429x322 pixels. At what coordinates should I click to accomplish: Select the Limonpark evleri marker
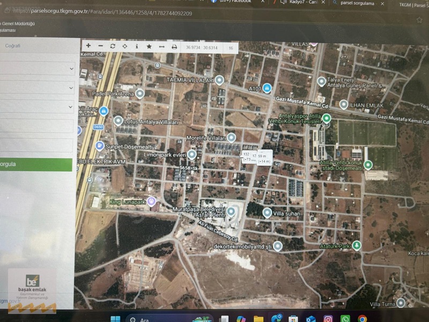click(x=192, y=155)
